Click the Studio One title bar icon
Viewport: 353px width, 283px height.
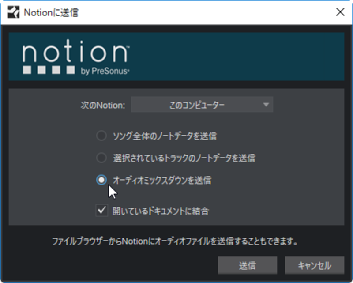[x=13, y=12]
